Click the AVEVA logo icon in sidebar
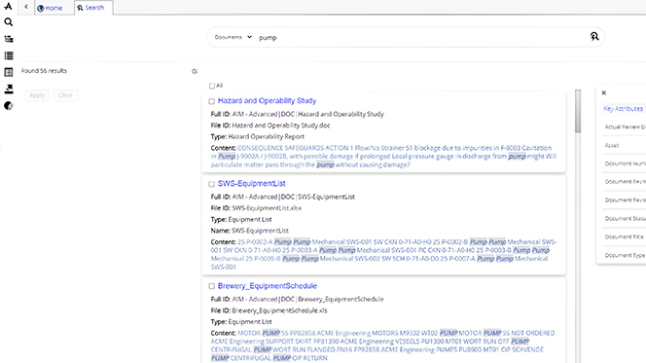Image resolution: width=646 pixels, height=363 pixels. coord(8,6)
